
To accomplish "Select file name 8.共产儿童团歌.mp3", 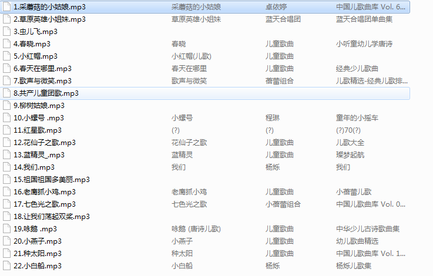I will pyautogui.click(x=46, y=93).
